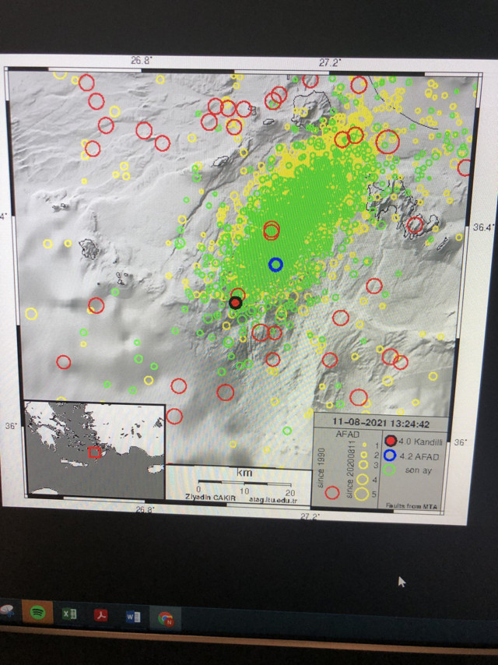The width and height of the screenshot is (498, 665).
Task: Click green 'son ay' circle in legend
Action: click(x=391, y=470)
